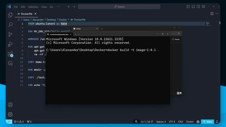Click the Tabby status bar item
The width and height of the screenshot is (226, 127).
[208, 122]
